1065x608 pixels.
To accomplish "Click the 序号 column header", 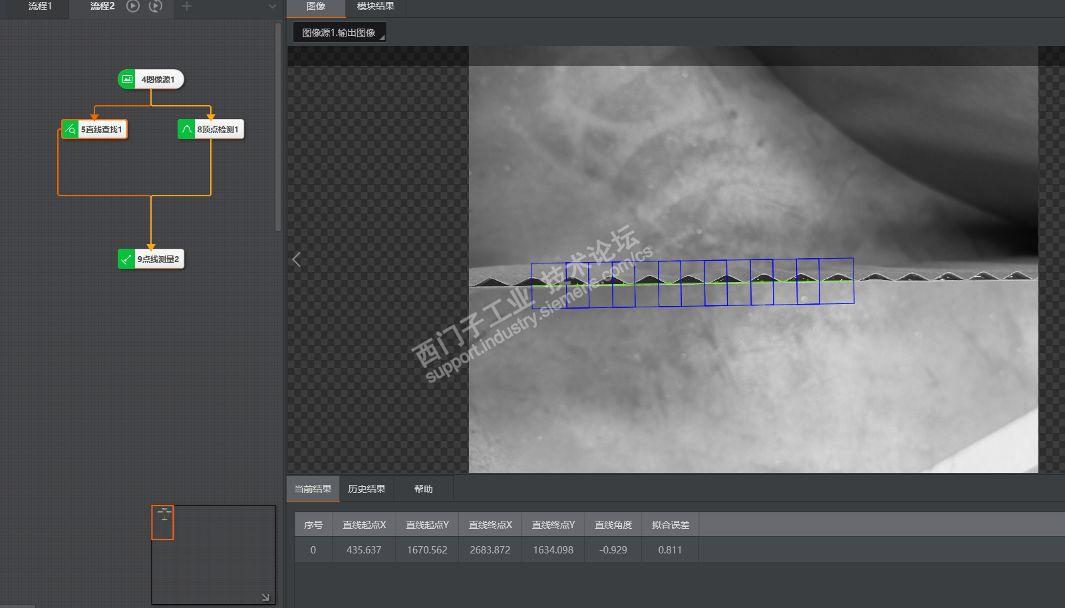I will 313,525.
